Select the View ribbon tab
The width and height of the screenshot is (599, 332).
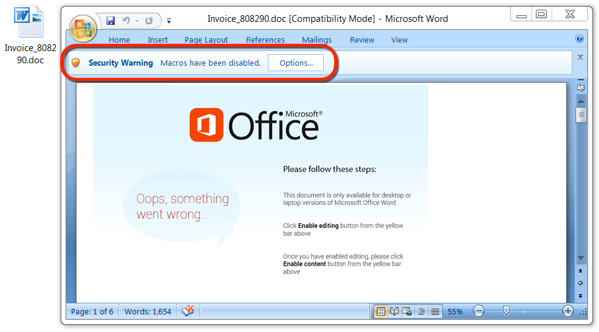click(x=399, y=40)
